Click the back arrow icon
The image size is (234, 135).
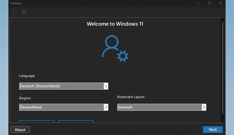click(x=14, y=12)
